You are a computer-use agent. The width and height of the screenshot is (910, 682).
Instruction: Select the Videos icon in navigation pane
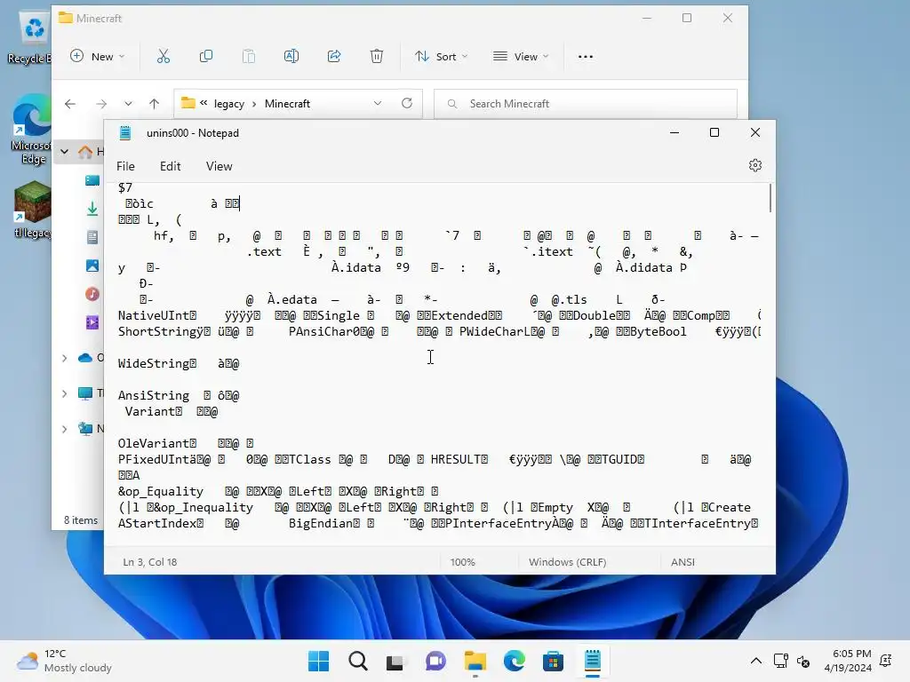tap(92, 322)
